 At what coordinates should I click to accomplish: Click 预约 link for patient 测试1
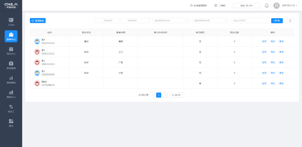pyautogui.click(x=273, y=84)
